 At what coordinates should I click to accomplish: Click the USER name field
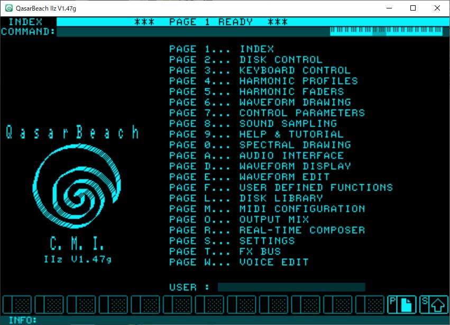pos(291,287)
